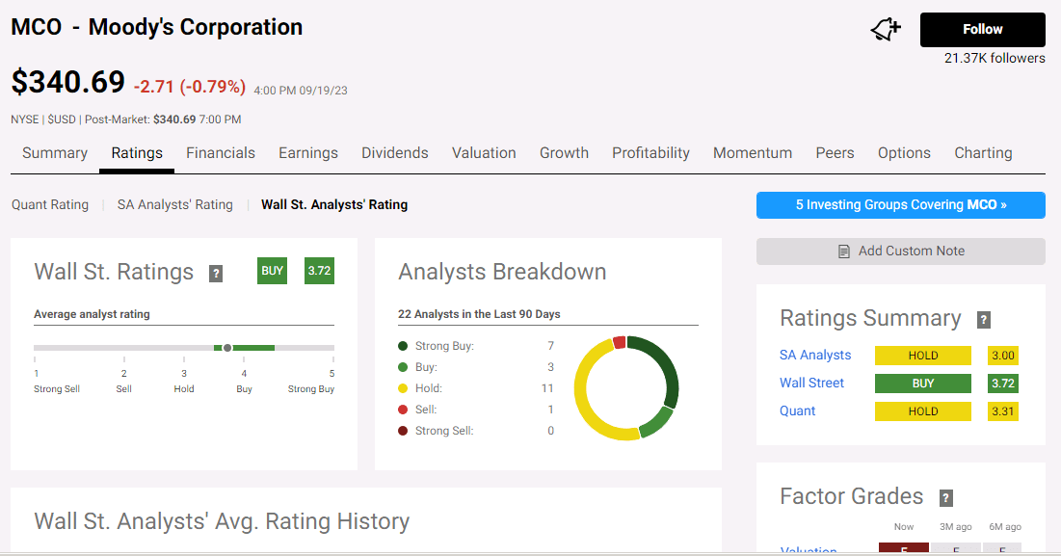Image resolution: width=1061 pixels, height=556 pixels.
Task: Open the SA Analysts link
Action: pyautogui.click(x=814, y=356)
